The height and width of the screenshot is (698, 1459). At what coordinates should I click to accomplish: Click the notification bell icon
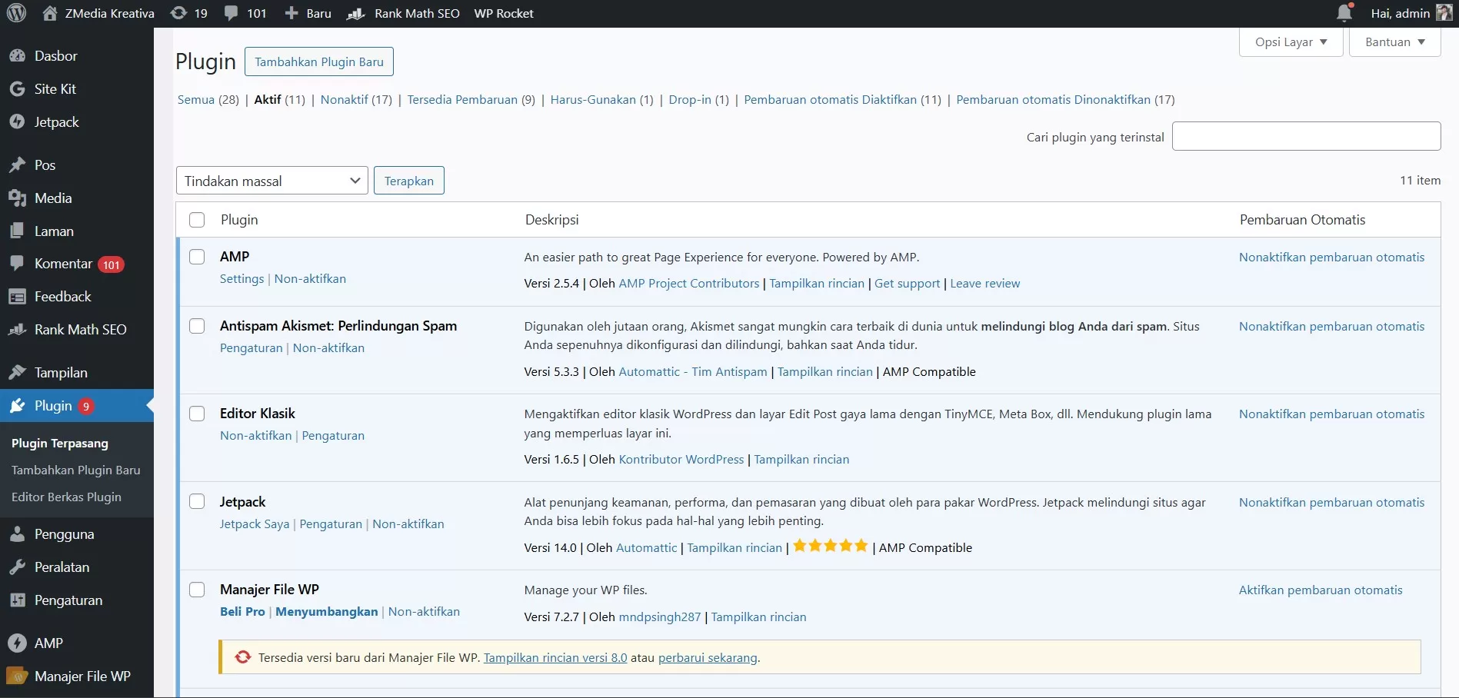click(x=1344, y=12)
